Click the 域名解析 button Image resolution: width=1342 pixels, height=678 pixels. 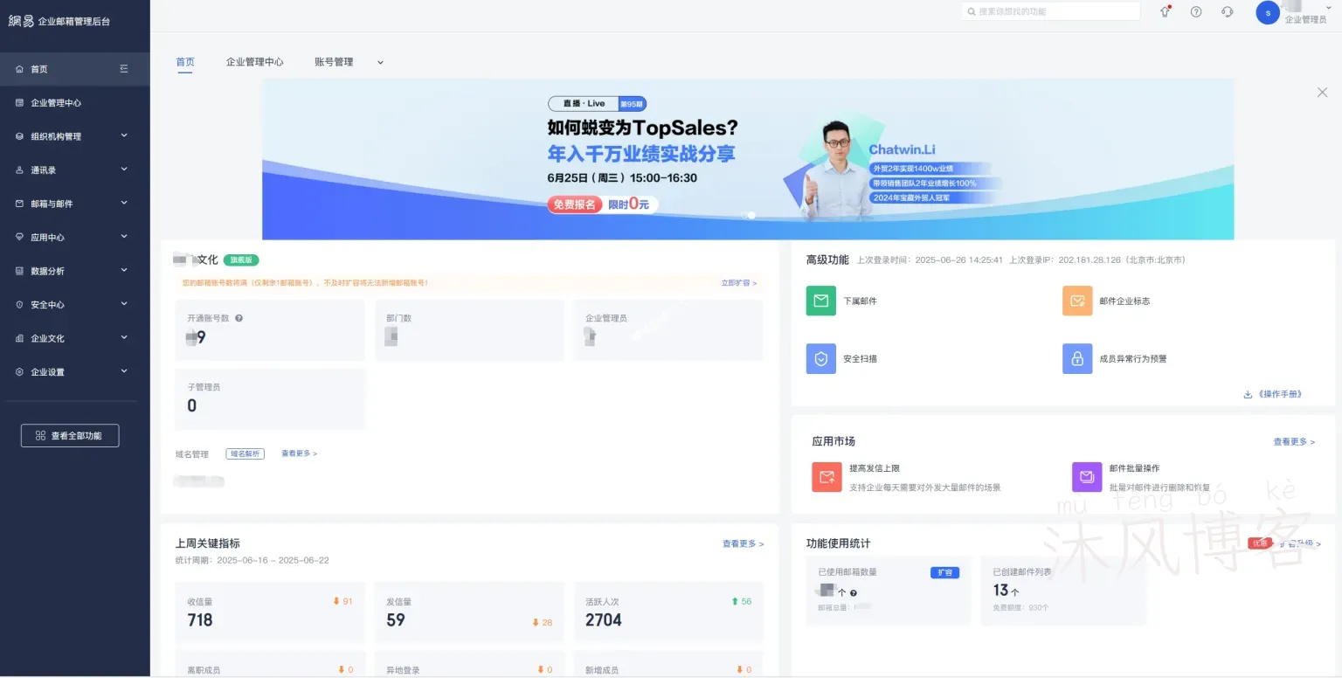click(246, 454)
